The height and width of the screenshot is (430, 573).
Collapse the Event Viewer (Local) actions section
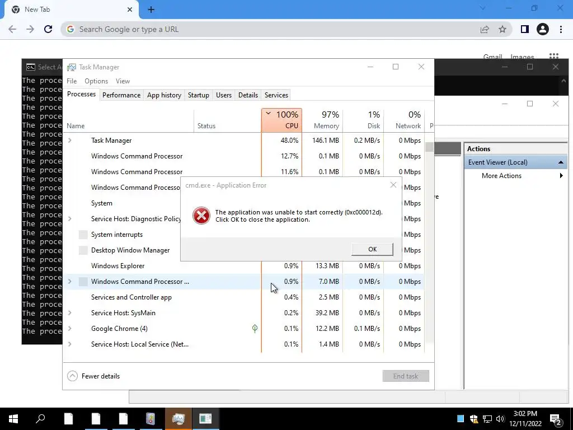point(561,162)
